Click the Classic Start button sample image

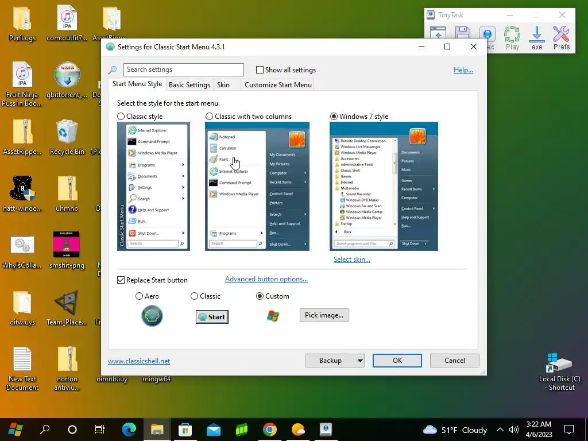(212, 317)
